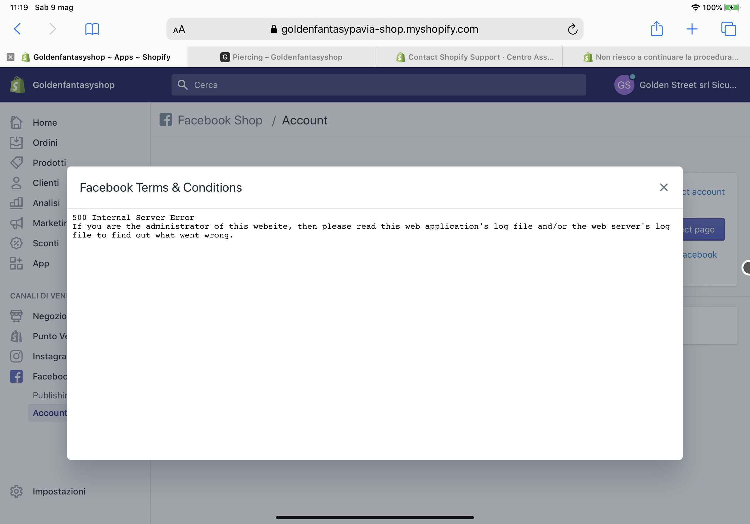Tap Safari's back arrow

tap(18, 29)
